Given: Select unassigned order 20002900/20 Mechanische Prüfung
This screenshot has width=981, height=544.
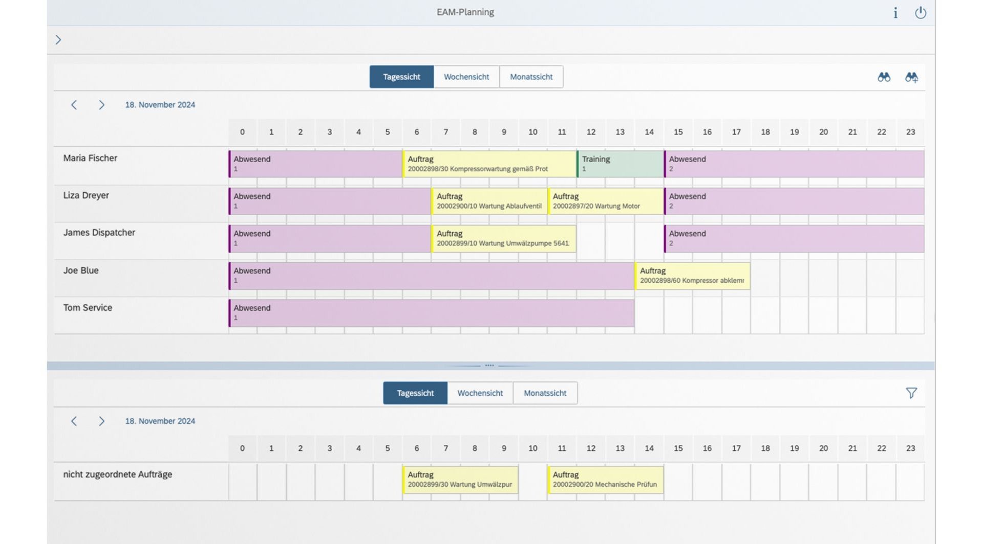Looking at the screenshot, I should pyautogui.click(x=605, y=480).
